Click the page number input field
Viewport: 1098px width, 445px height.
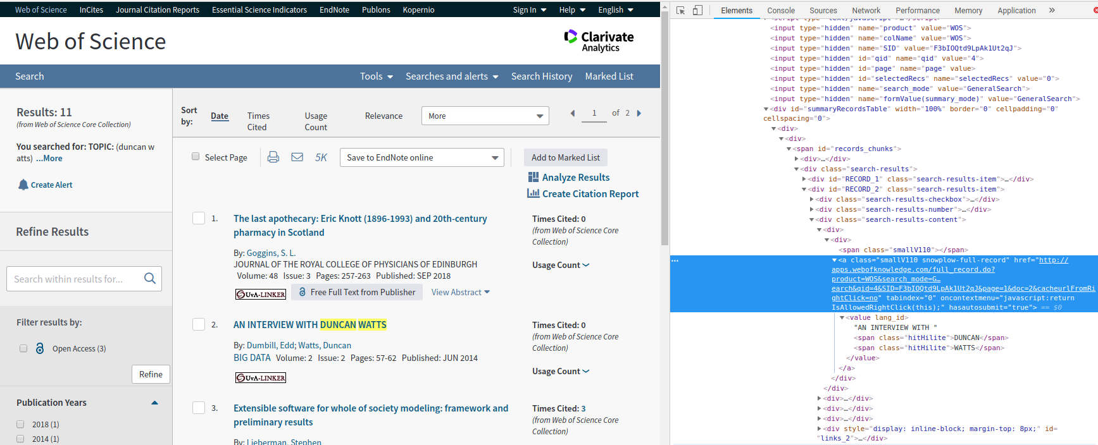click(x=594, y=113)
